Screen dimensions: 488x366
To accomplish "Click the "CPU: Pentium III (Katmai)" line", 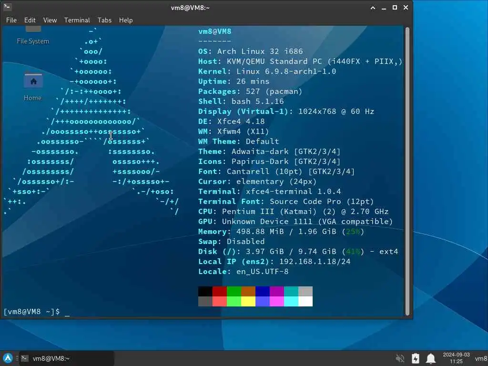I will 293,211.
